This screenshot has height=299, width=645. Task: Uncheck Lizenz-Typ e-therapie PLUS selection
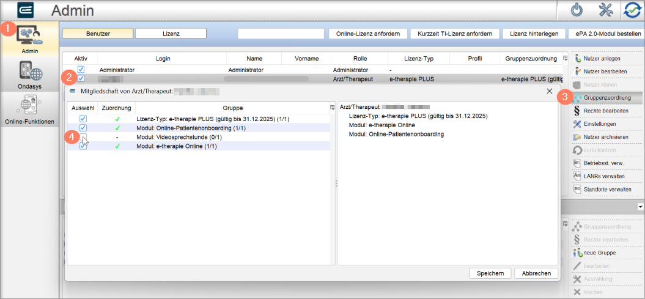(x=83, y=119)
